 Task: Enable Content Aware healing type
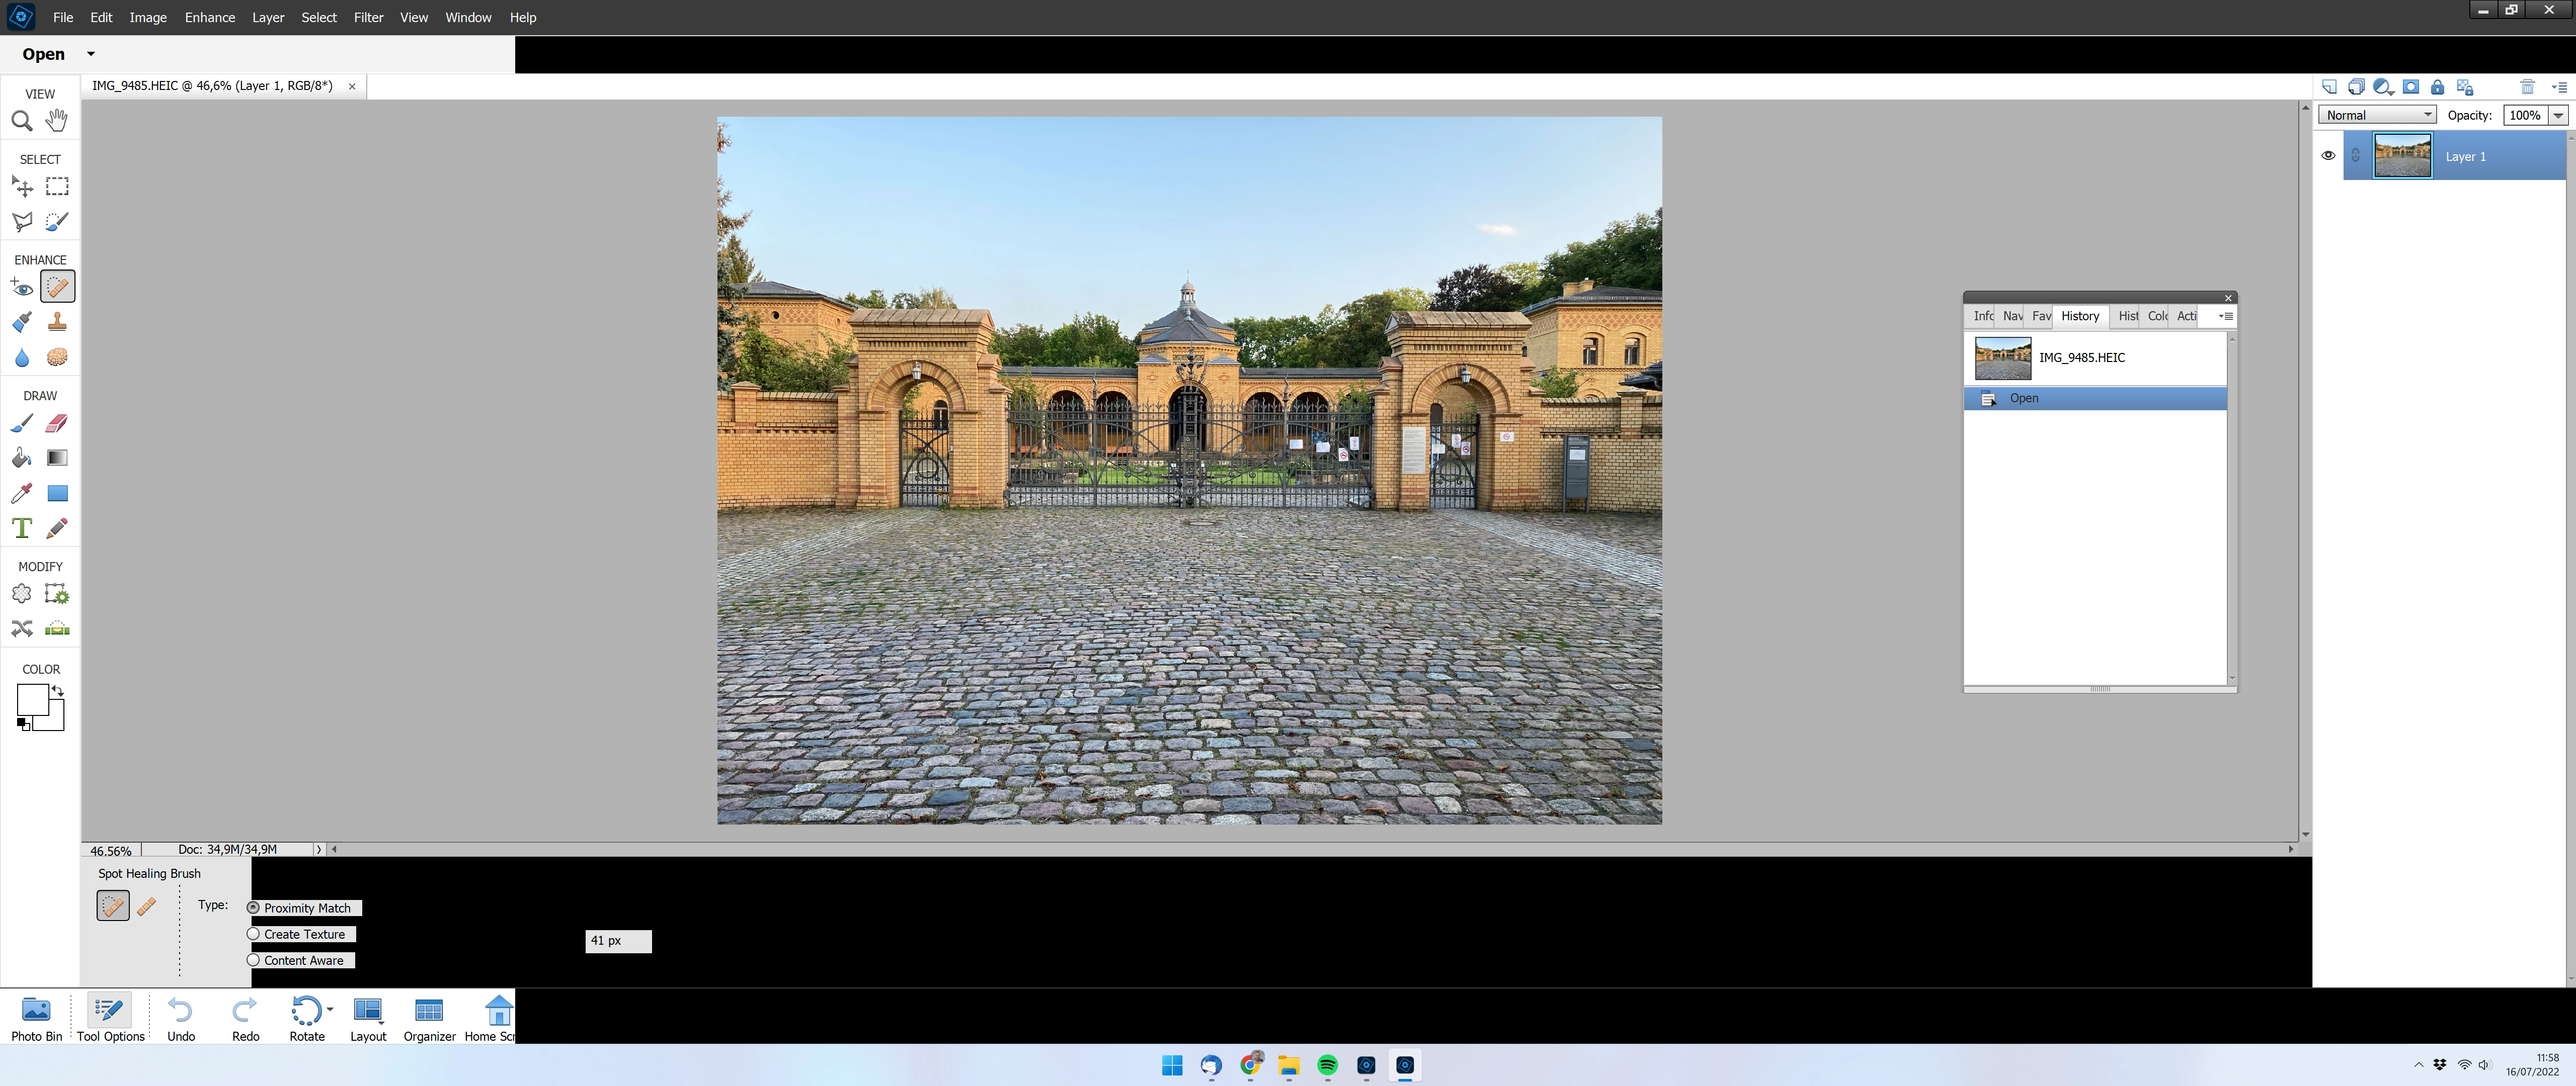(254, 960)
